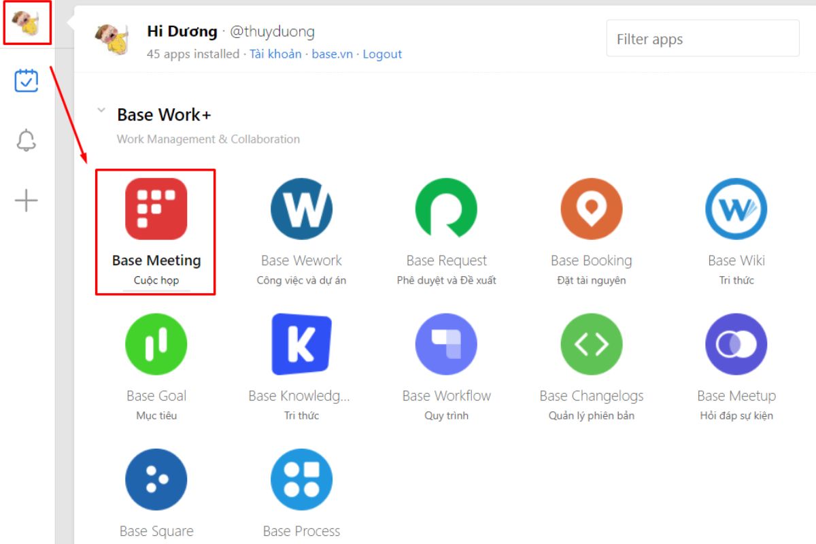Focus the Filter apps search field
816x544 pixels.
pyautogui.click(x=703, y=38)
